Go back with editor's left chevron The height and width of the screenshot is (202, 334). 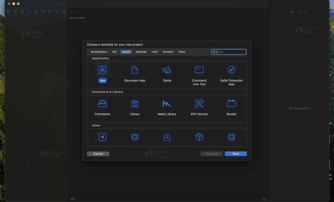(x=78, y=12)
